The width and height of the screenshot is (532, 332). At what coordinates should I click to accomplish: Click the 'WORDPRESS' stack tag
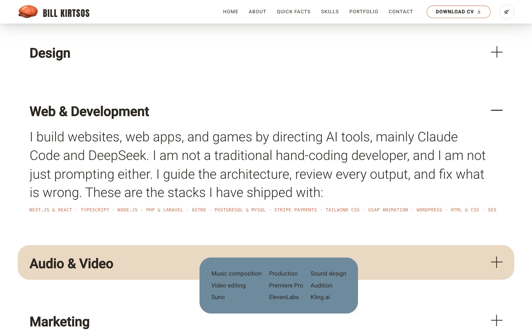(x=429, y=210)
